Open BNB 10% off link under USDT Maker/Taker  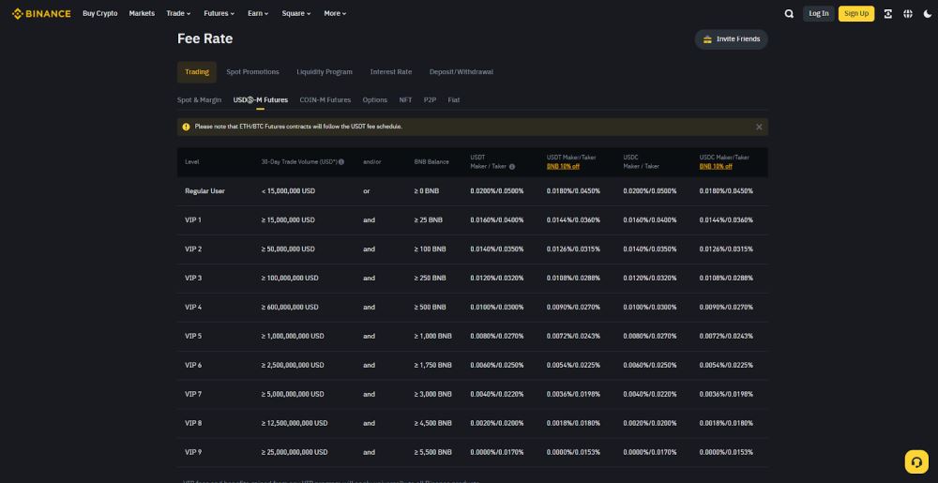(x=563, y=167)
